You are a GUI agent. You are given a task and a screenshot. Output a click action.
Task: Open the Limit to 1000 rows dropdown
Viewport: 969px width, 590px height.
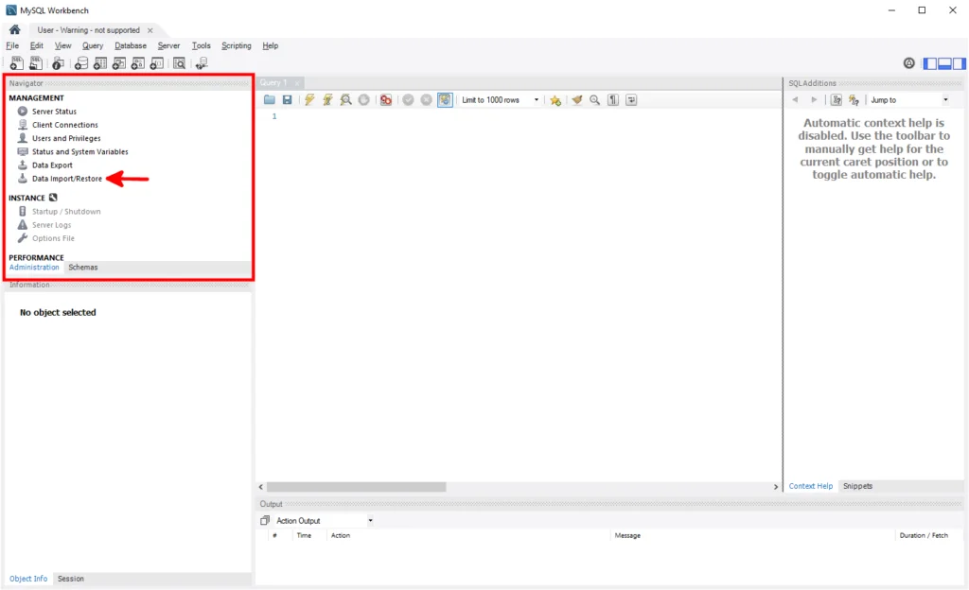tap(538, 99)
